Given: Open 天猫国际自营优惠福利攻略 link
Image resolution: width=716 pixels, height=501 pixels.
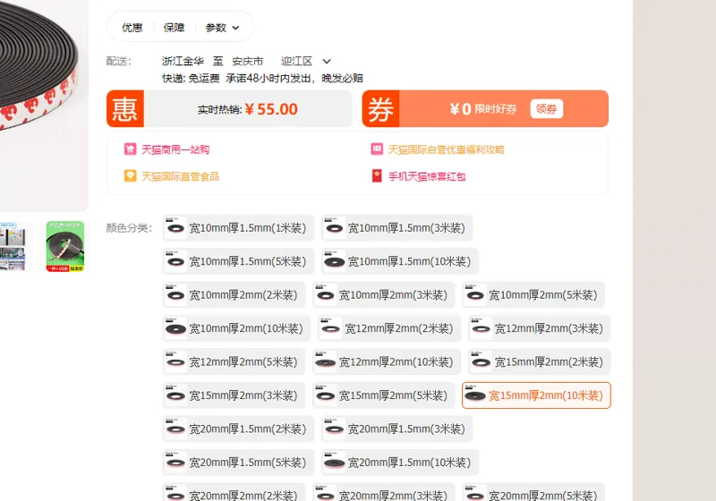Looking at the screenshot, I should tap(446, 149).
